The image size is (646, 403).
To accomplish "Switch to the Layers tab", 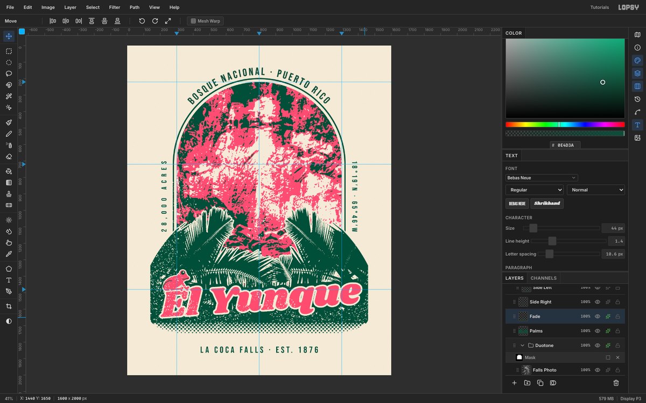I will (x=514, y=278).
